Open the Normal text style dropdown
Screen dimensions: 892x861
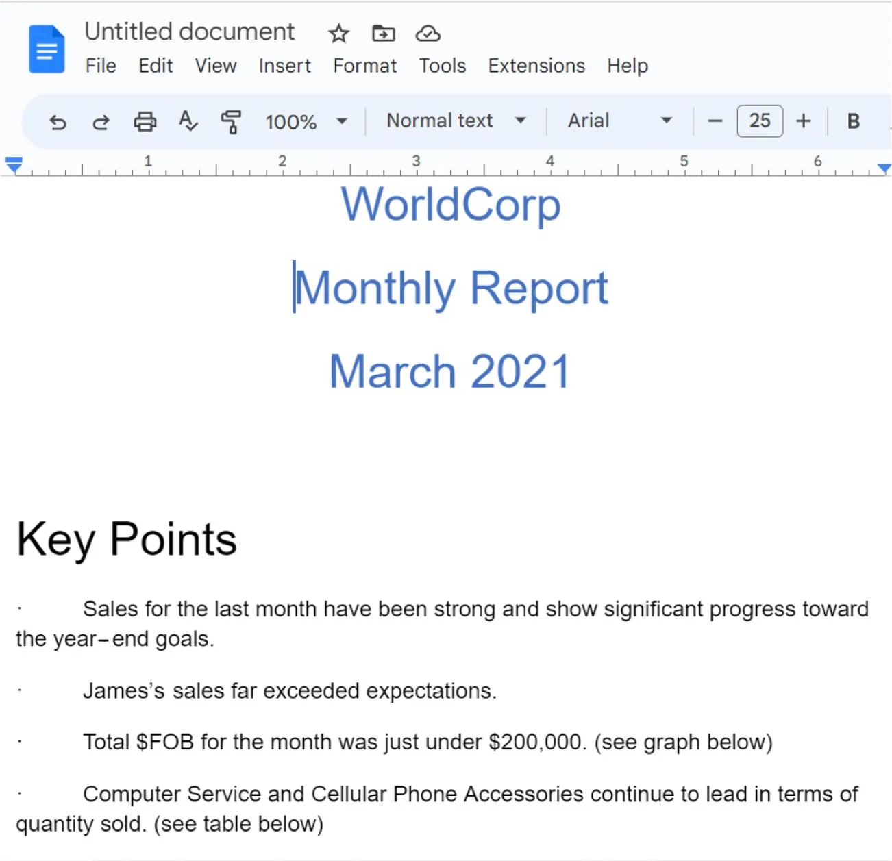coord(454,121)
